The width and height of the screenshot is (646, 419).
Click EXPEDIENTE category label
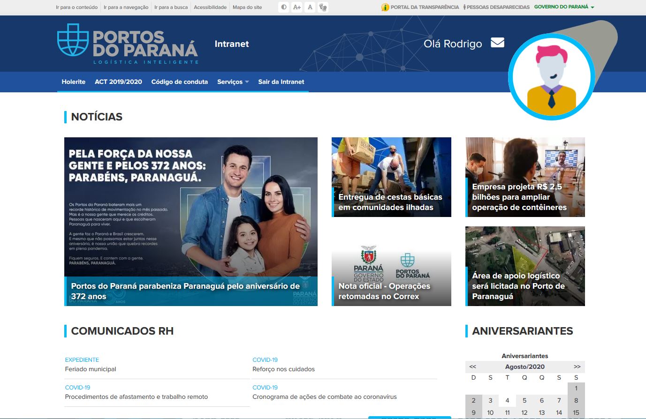tap(82, 360)
